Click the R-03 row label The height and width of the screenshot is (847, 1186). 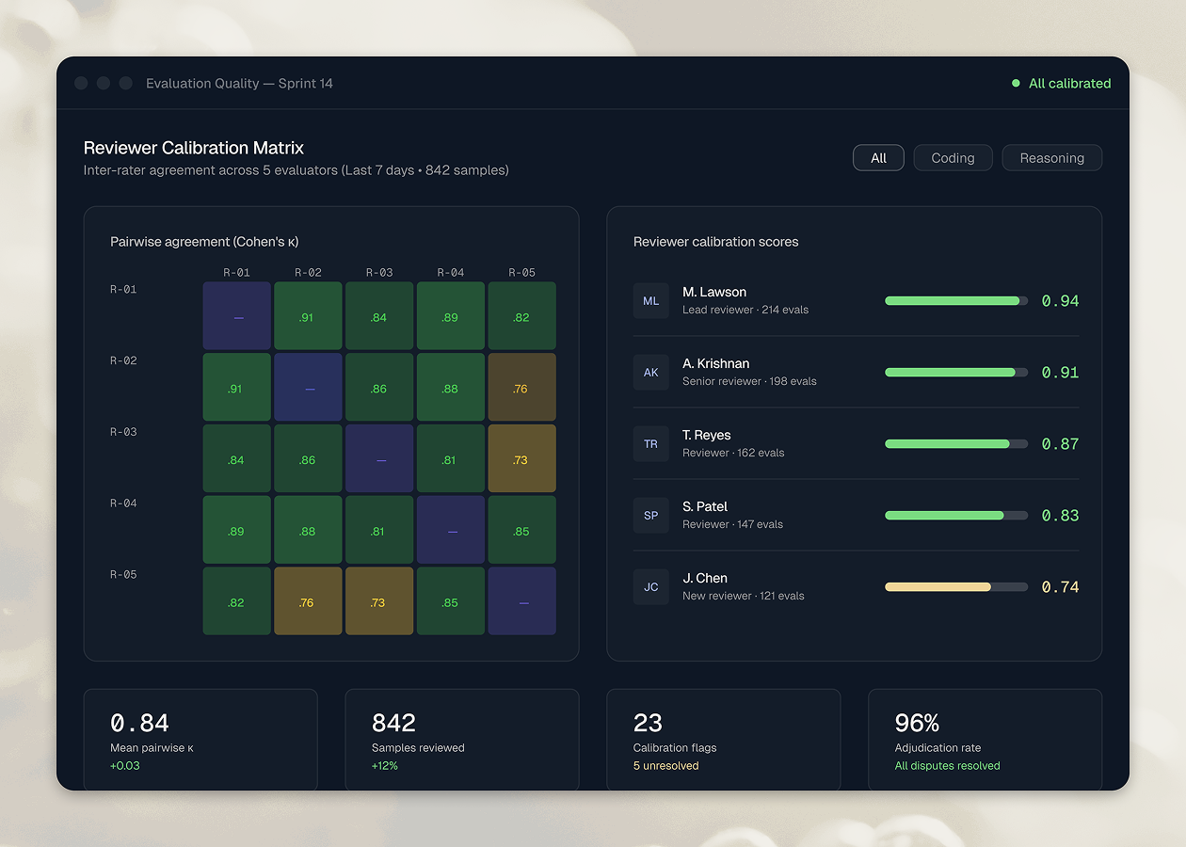(x=123, y=432)
